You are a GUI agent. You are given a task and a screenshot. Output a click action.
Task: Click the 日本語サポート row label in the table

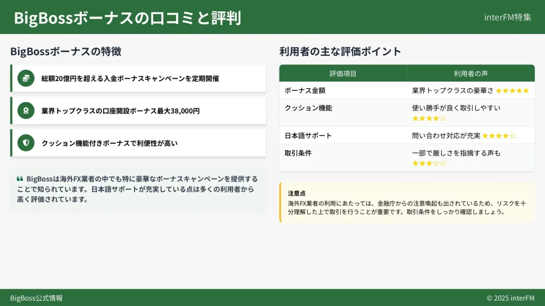[308, 135]
